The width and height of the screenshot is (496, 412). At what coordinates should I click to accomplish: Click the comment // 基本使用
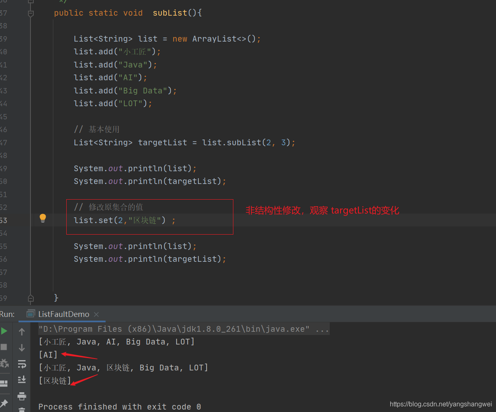pos(97,129)
